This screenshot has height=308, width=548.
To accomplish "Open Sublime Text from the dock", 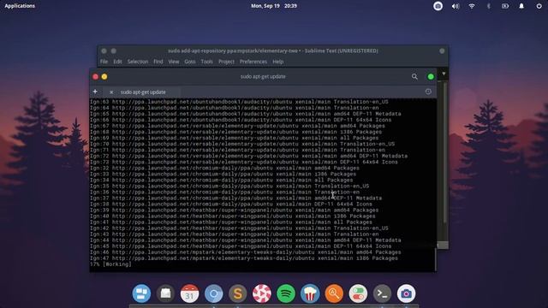I will click(238, 293).
